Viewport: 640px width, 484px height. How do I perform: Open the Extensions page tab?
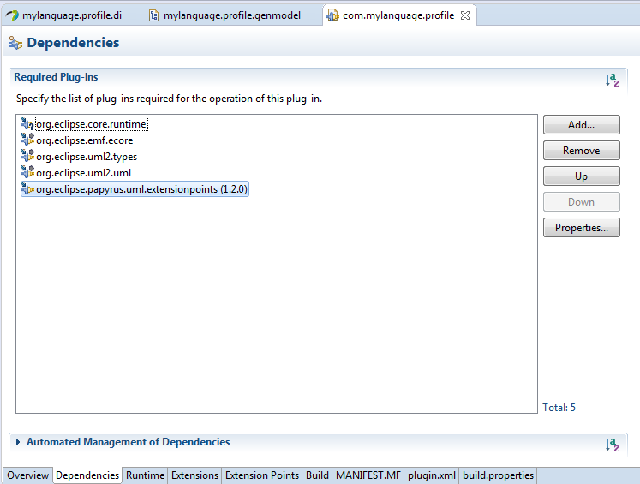194,475
